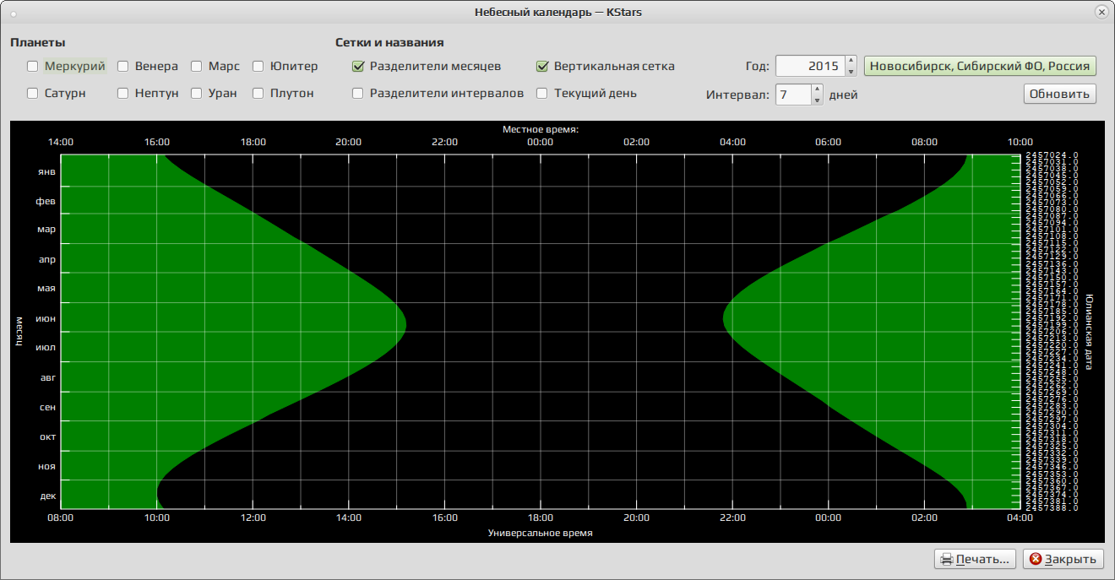This screenshot has width=1115, height=580.
Task: Select the сен month label
Action: pyautogui.click(x=47, y=407)
